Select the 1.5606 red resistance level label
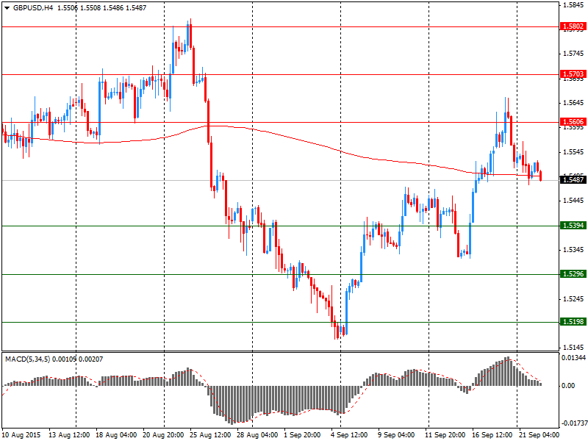This screenshot has width=588, height=441. pos(573,121)
